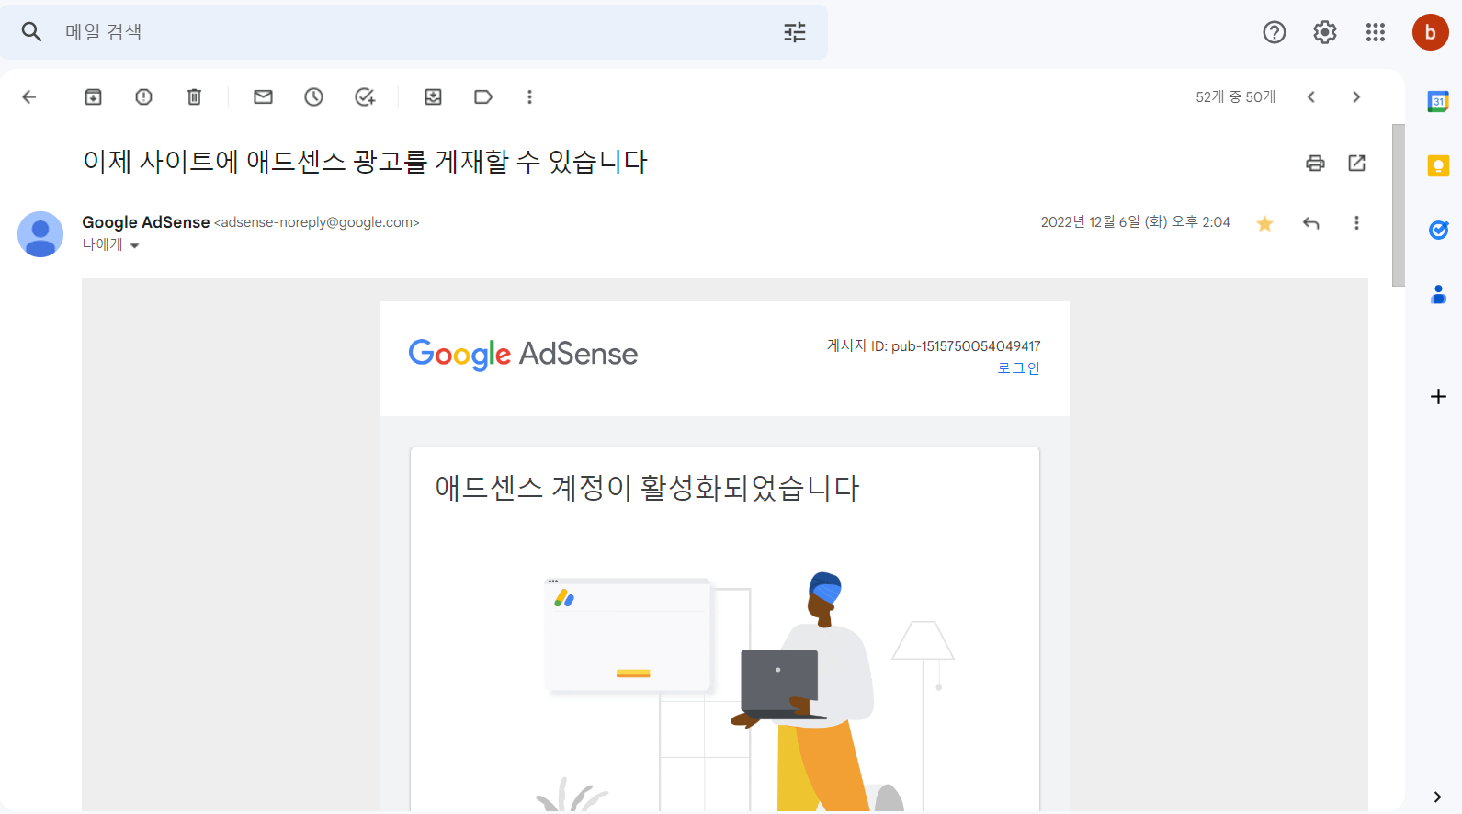
Task: Report this email as spam
Action: [x=144, y=96]
